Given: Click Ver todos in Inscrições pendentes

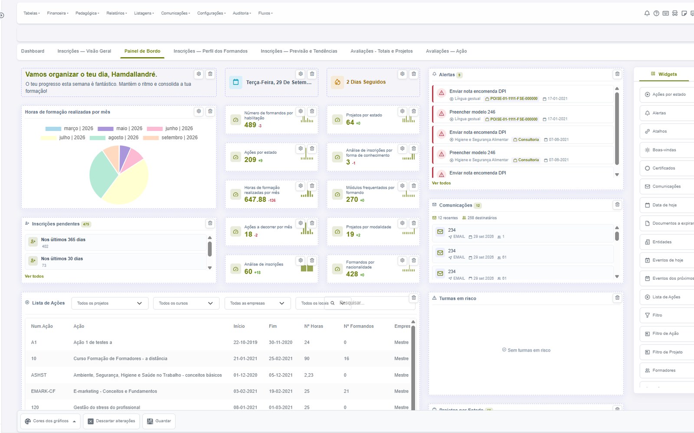Looking at the screenshot, I should 34,276.
